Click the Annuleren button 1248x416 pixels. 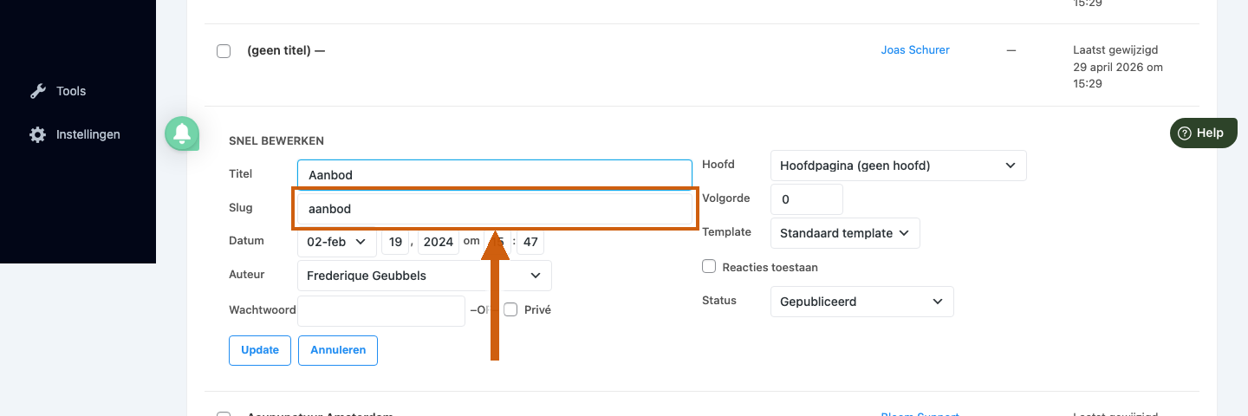click(x=338, y=350)
